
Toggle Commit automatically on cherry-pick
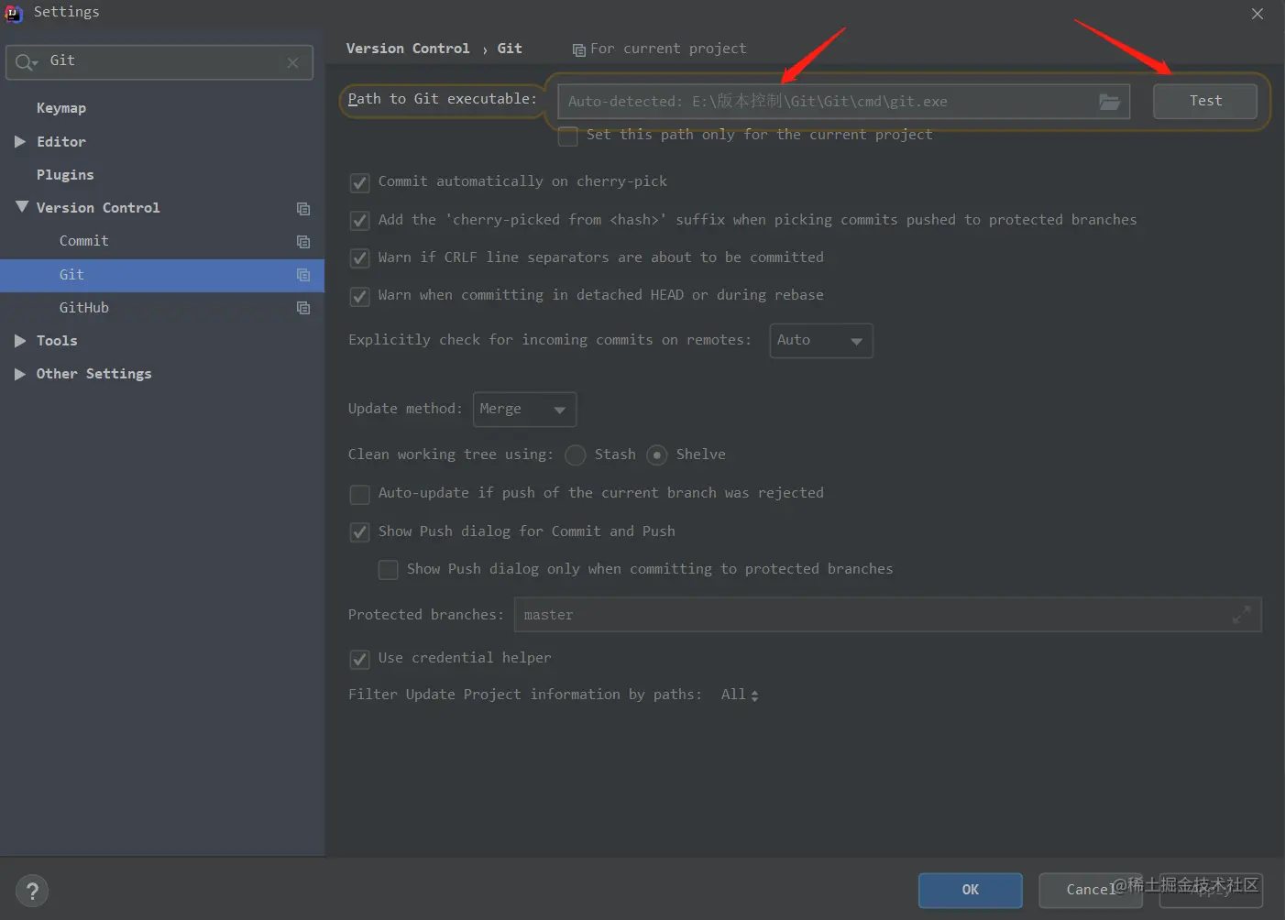click(x=360, y=182)
